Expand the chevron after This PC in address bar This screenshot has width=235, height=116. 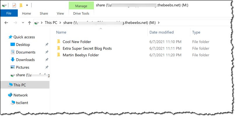click(60, 23)
